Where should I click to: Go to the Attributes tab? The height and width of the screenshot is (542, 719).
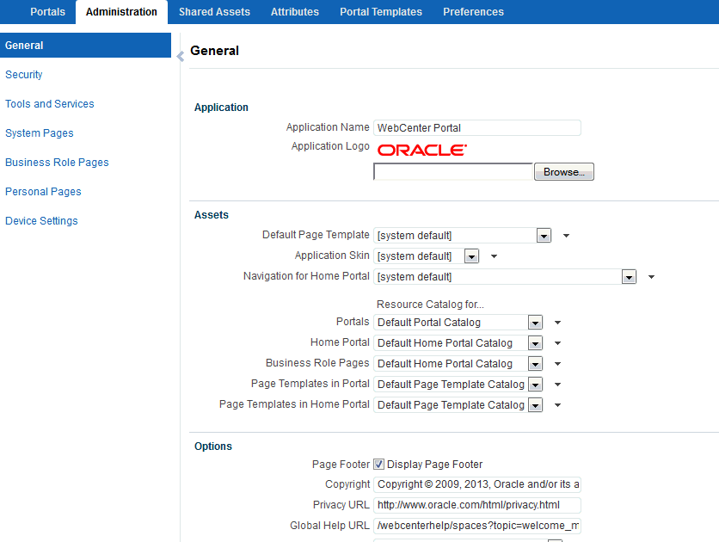point(295,12)
